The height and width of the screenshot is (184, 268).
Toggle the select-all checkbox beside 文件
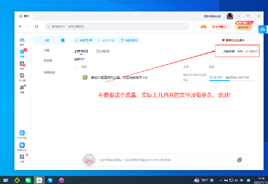point(76,67)
